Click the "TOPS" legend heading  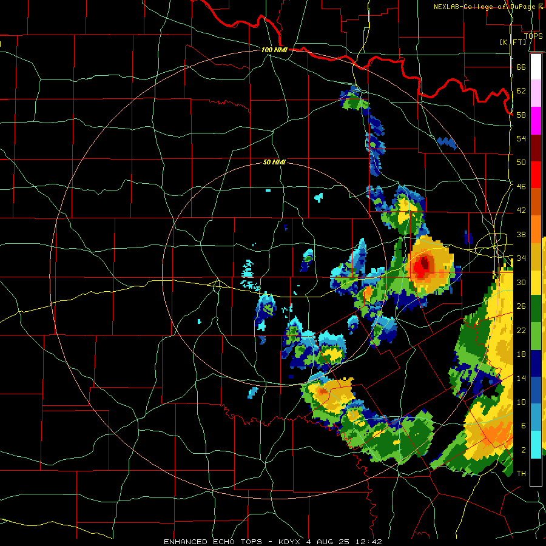point(533,36)
